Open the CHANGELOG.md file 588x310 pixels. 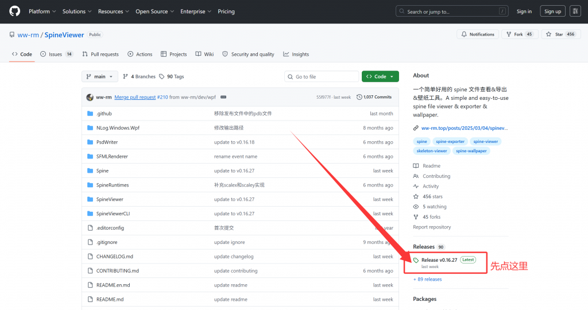click(x=114, y=257)
